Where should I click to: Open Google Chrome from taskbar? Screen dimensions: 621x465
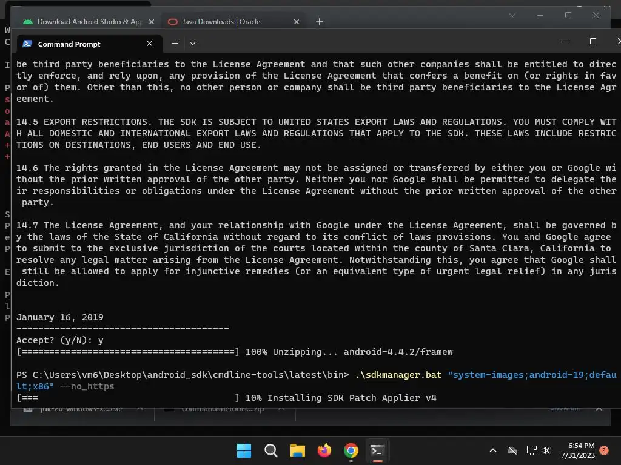click(x=351, y=450)
